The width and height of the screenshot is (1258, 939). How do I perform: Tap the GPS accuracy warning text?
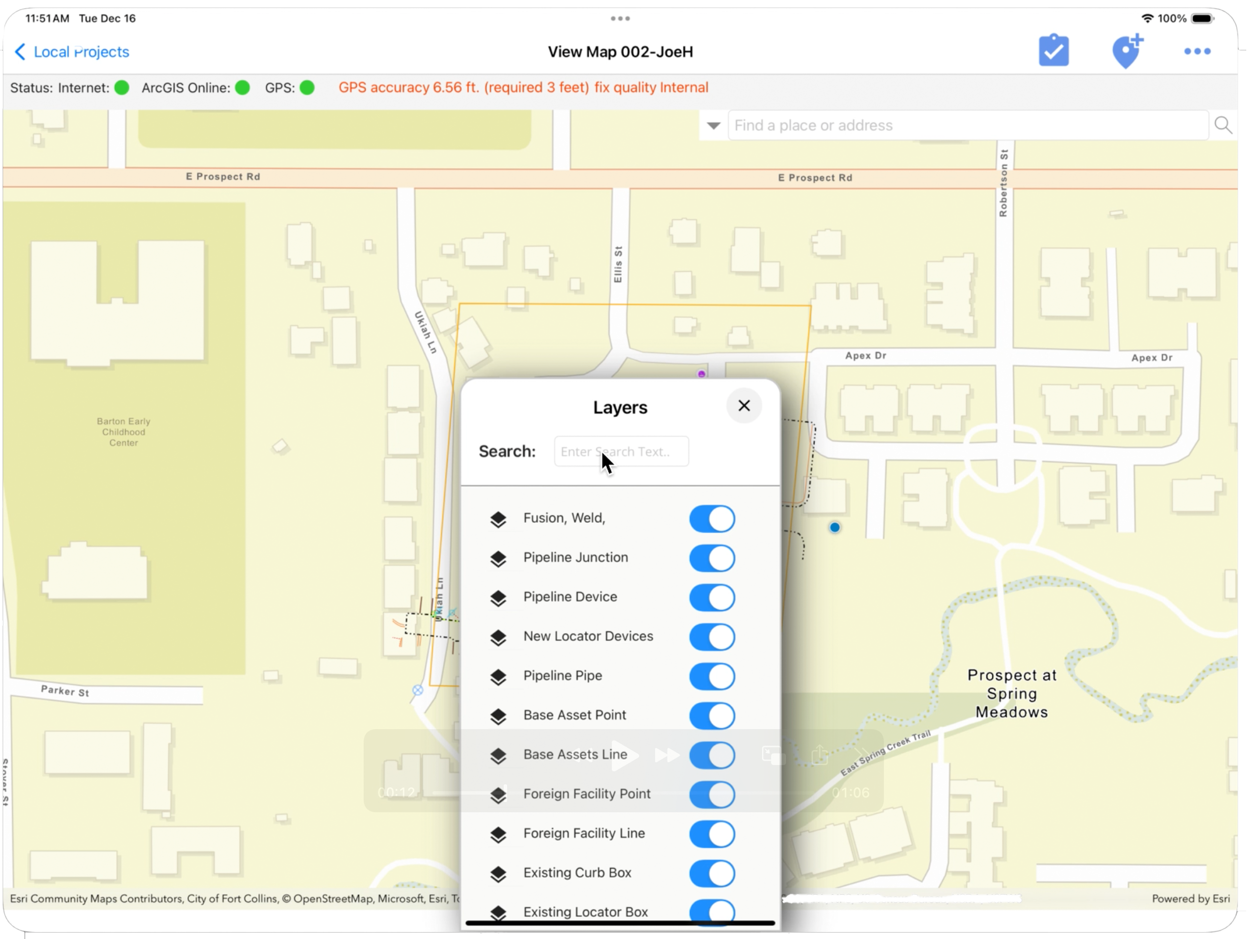(523, 88)
